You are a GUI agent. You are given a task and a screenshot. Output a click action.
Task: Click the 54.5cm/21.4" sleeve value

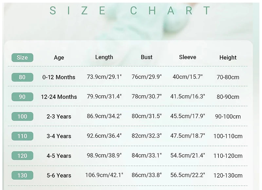pos(187,155)
